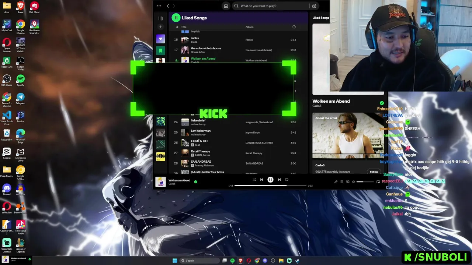The image size is (472, 265).
Task: Open Connect to a device icon
Action: (x=347, y=182)
